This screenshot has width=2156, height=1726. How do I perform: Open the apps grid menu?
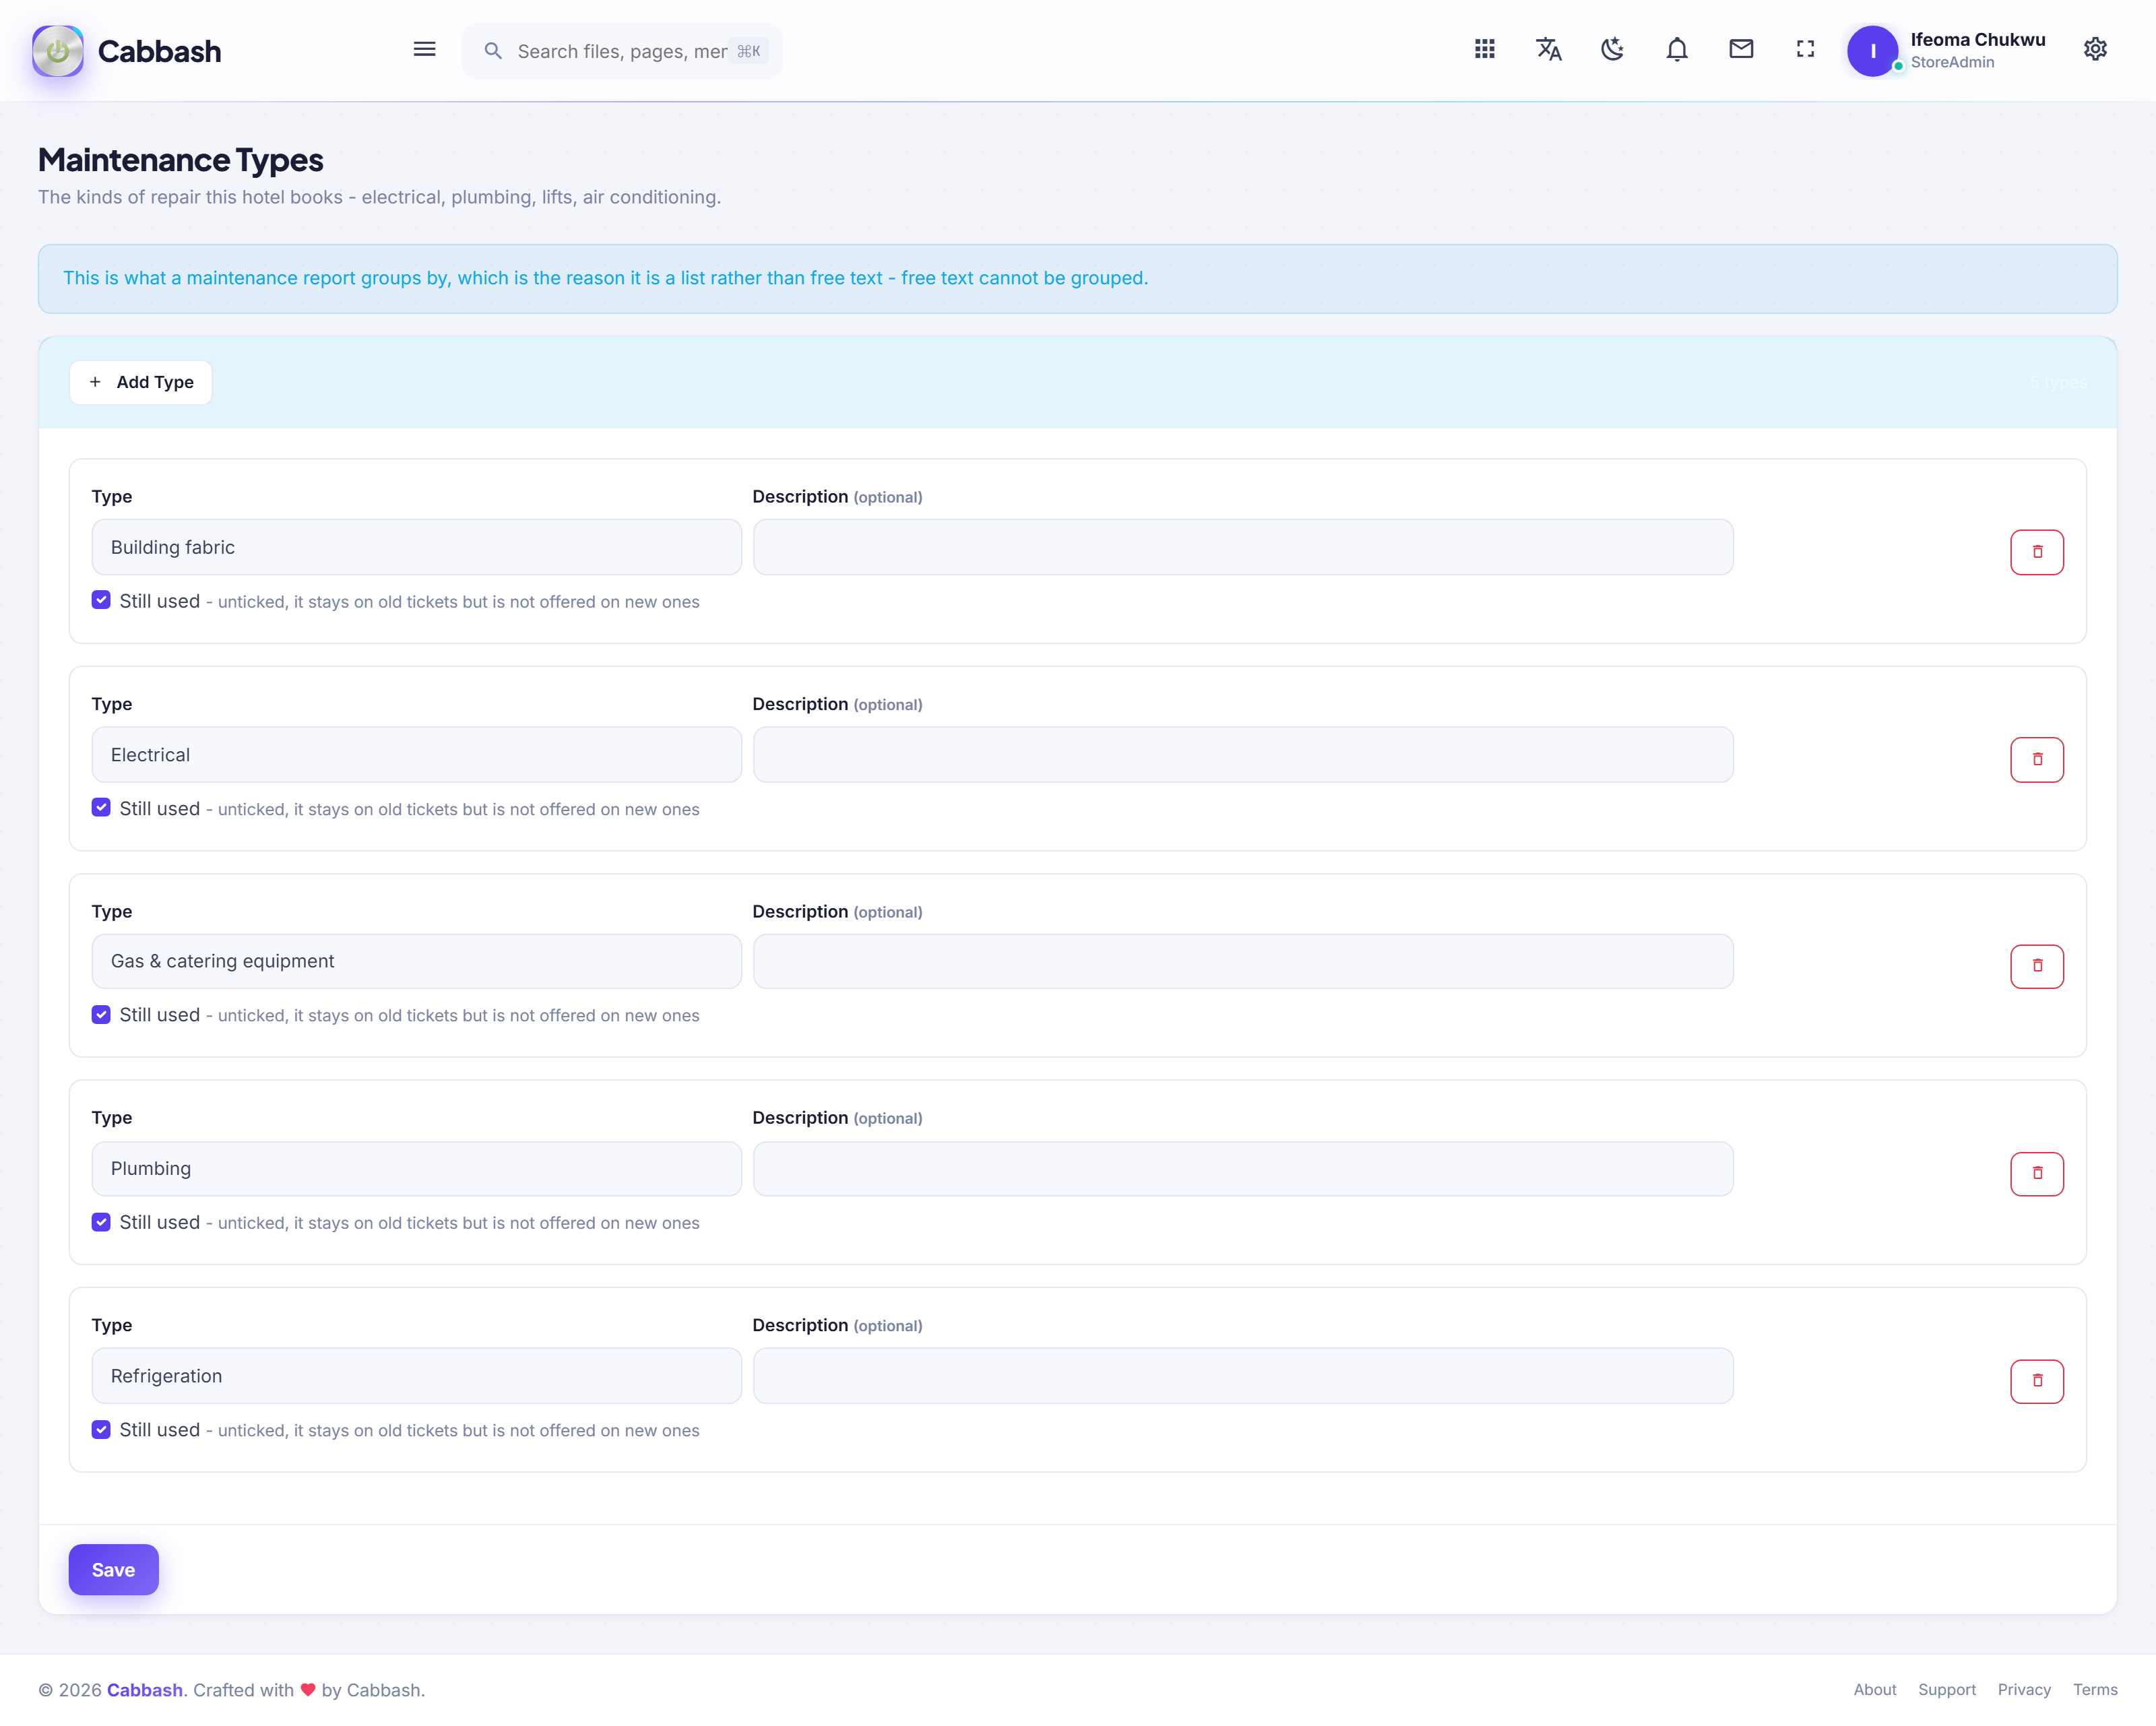[x=1485, y=49]
